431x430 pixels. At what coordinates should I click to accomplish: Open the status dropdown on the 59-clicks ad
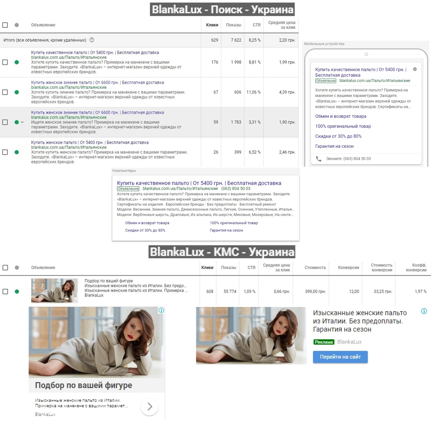click(x=22, y=122)
